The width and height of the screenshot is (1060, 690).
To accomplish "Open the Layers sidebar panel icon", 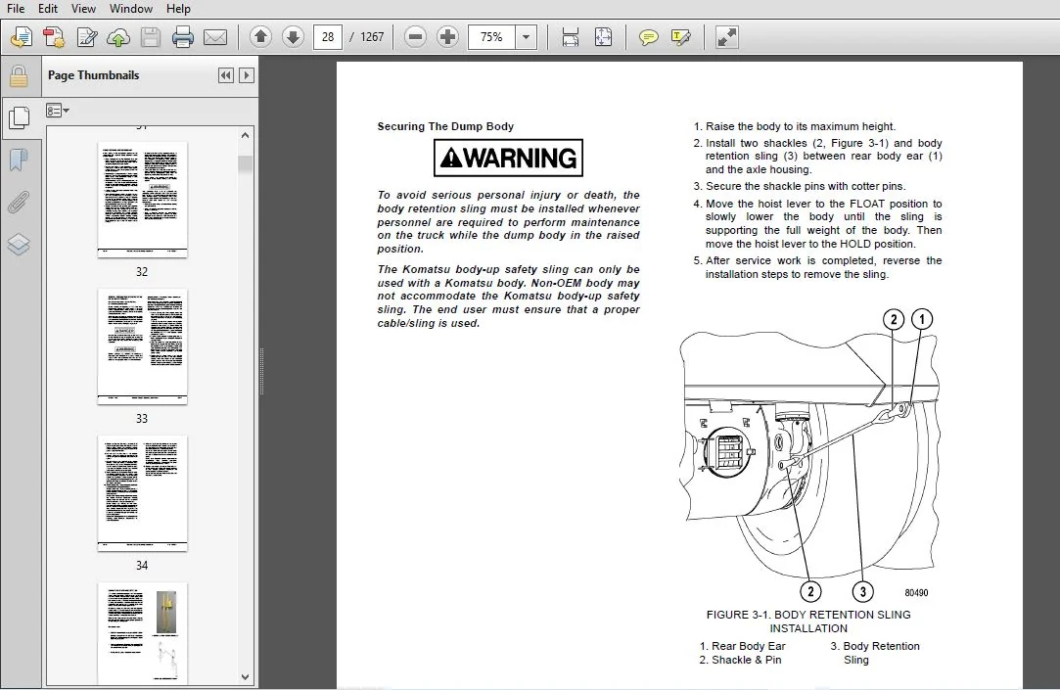I will click(19, 244).
